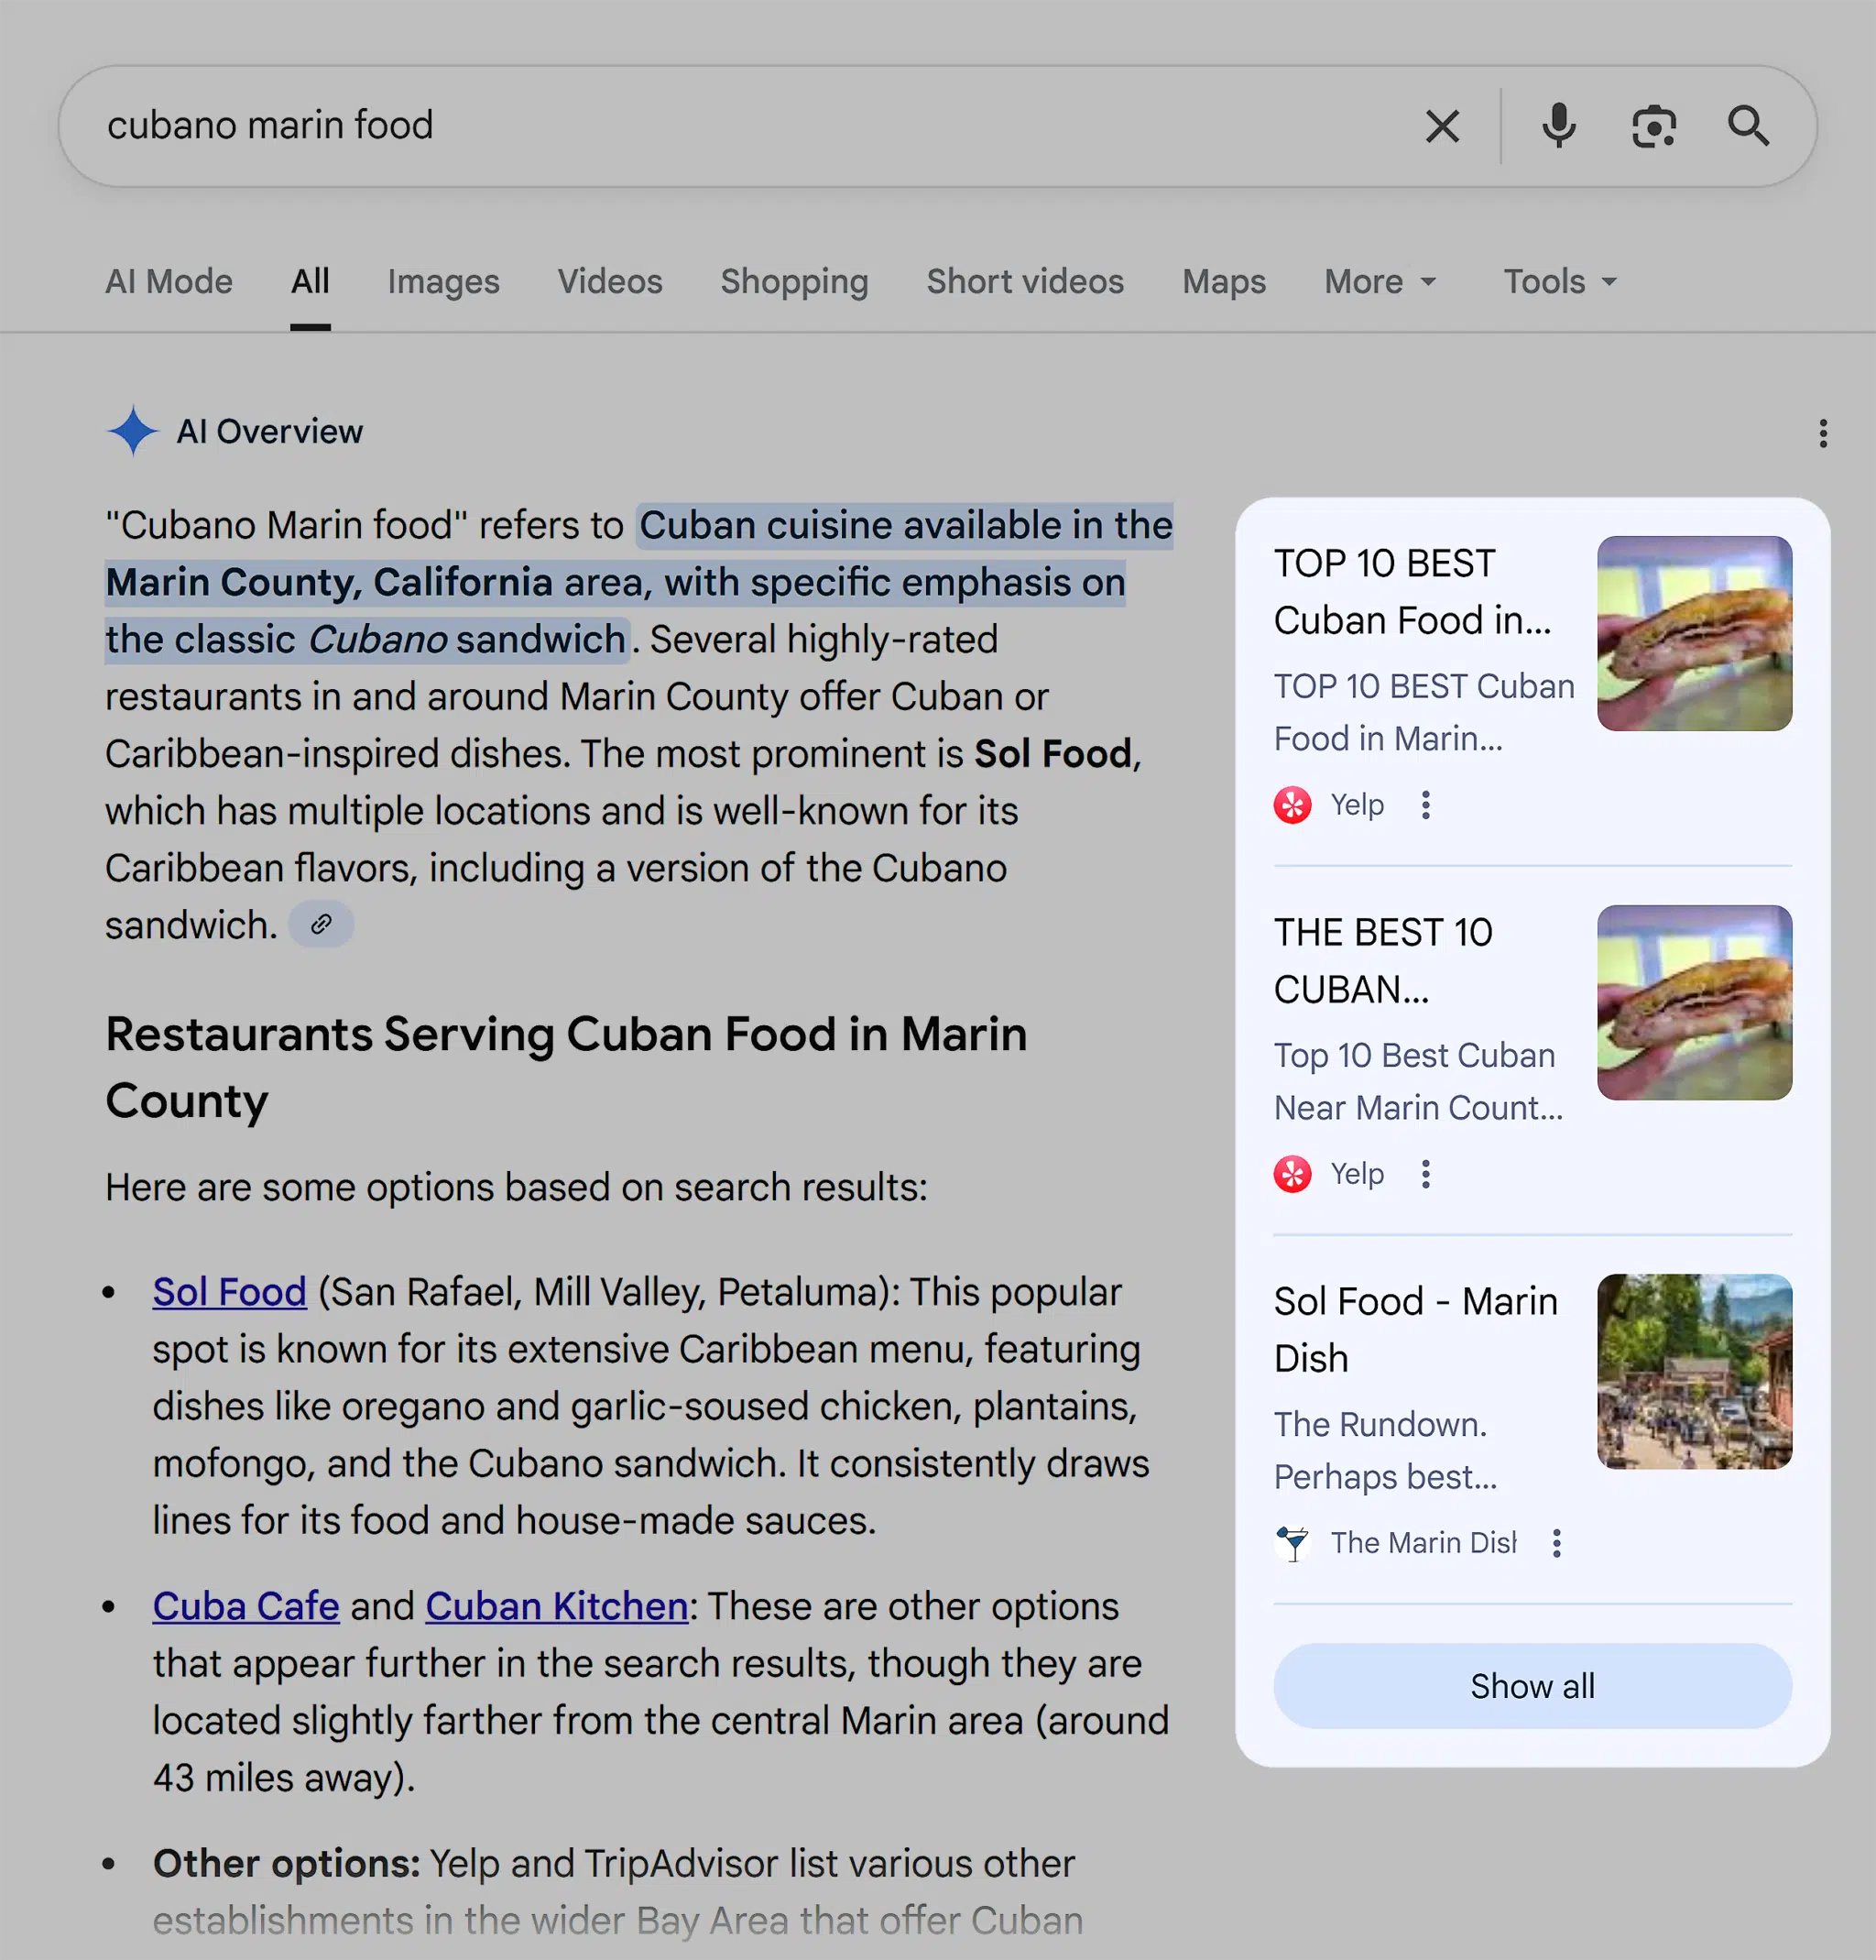Click The Marin Dish cocktail favicon

pos(1292,1543)
